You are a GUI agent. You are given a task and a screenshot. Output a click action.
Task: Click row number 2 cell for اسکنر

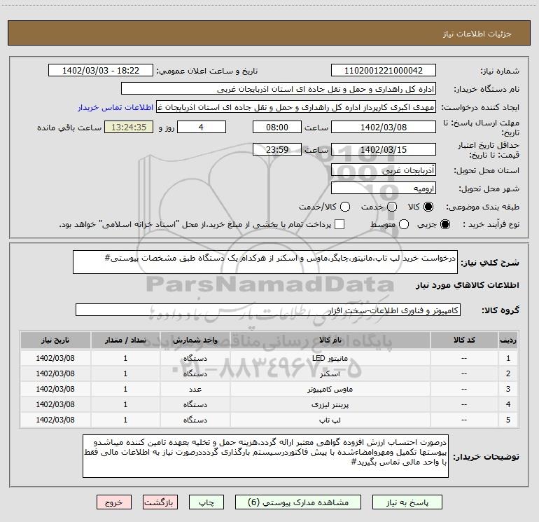508,373
